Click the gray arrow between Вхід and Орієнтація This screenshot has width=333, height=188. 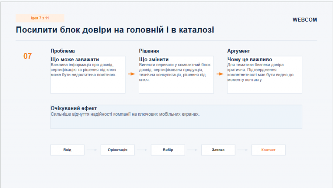point(92,150)
